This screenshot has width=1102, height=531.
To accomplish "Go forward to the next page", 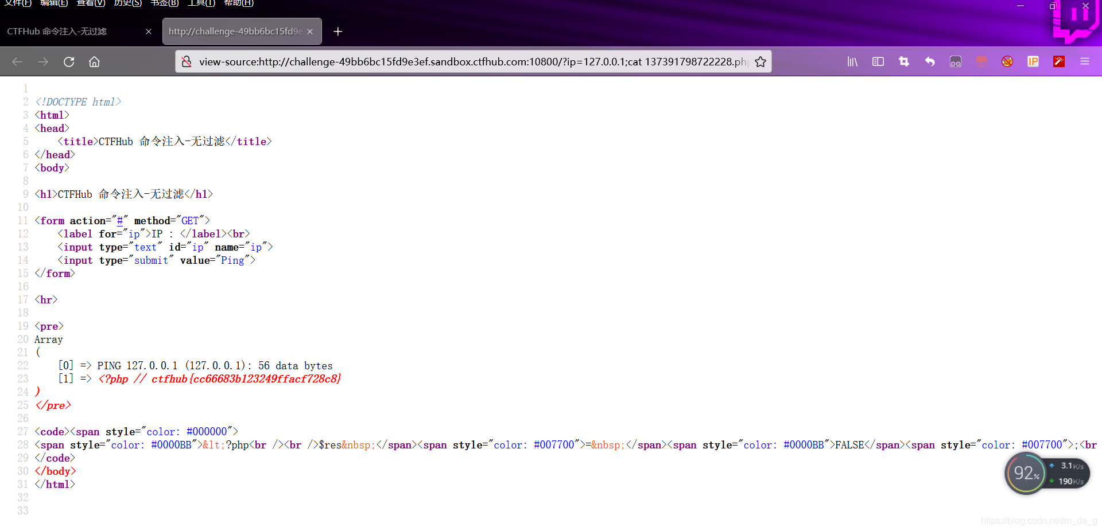I will tap(43, 62).
